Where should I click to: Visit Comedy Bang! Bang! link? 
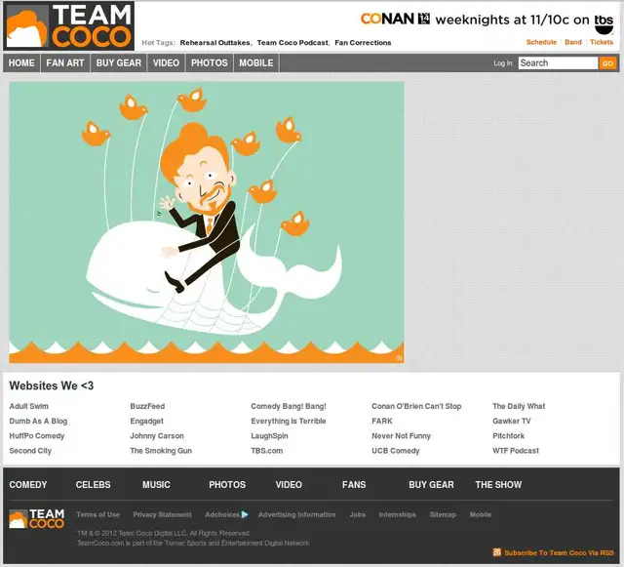pos(289,406)
